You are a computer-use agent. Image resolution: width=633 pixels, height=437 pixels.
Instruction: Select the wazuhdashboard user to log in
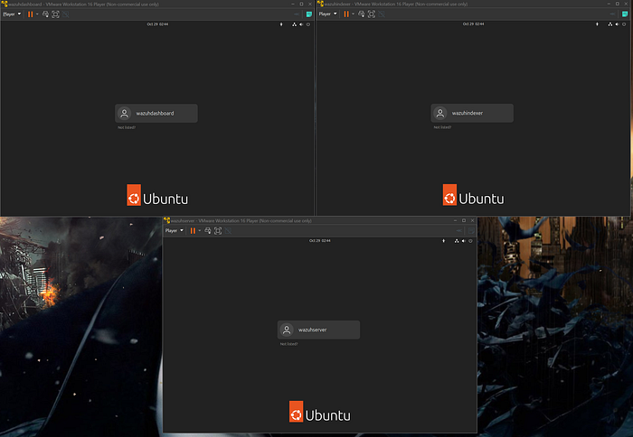pyautogui.click(x=156, y=113)
